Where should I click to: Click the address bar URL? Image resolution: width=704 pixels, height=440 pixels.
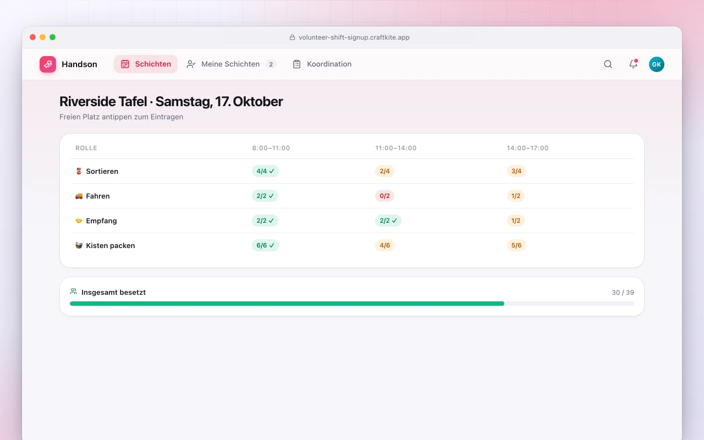tap(354, 37)
